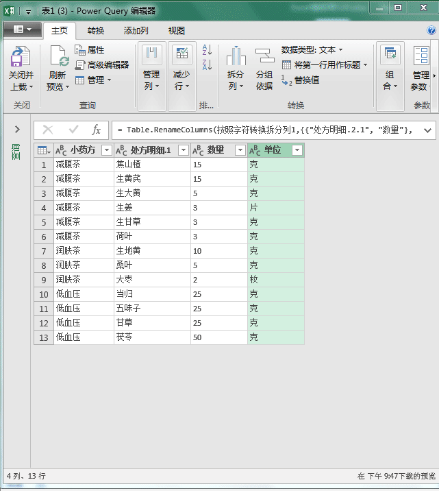
Task: Click the Close & Load (关闭并上载) icon
Action: point(21,56)
